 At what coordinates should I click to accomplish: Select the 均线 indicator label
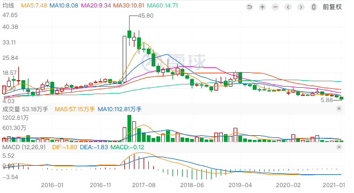pos(8,5)
